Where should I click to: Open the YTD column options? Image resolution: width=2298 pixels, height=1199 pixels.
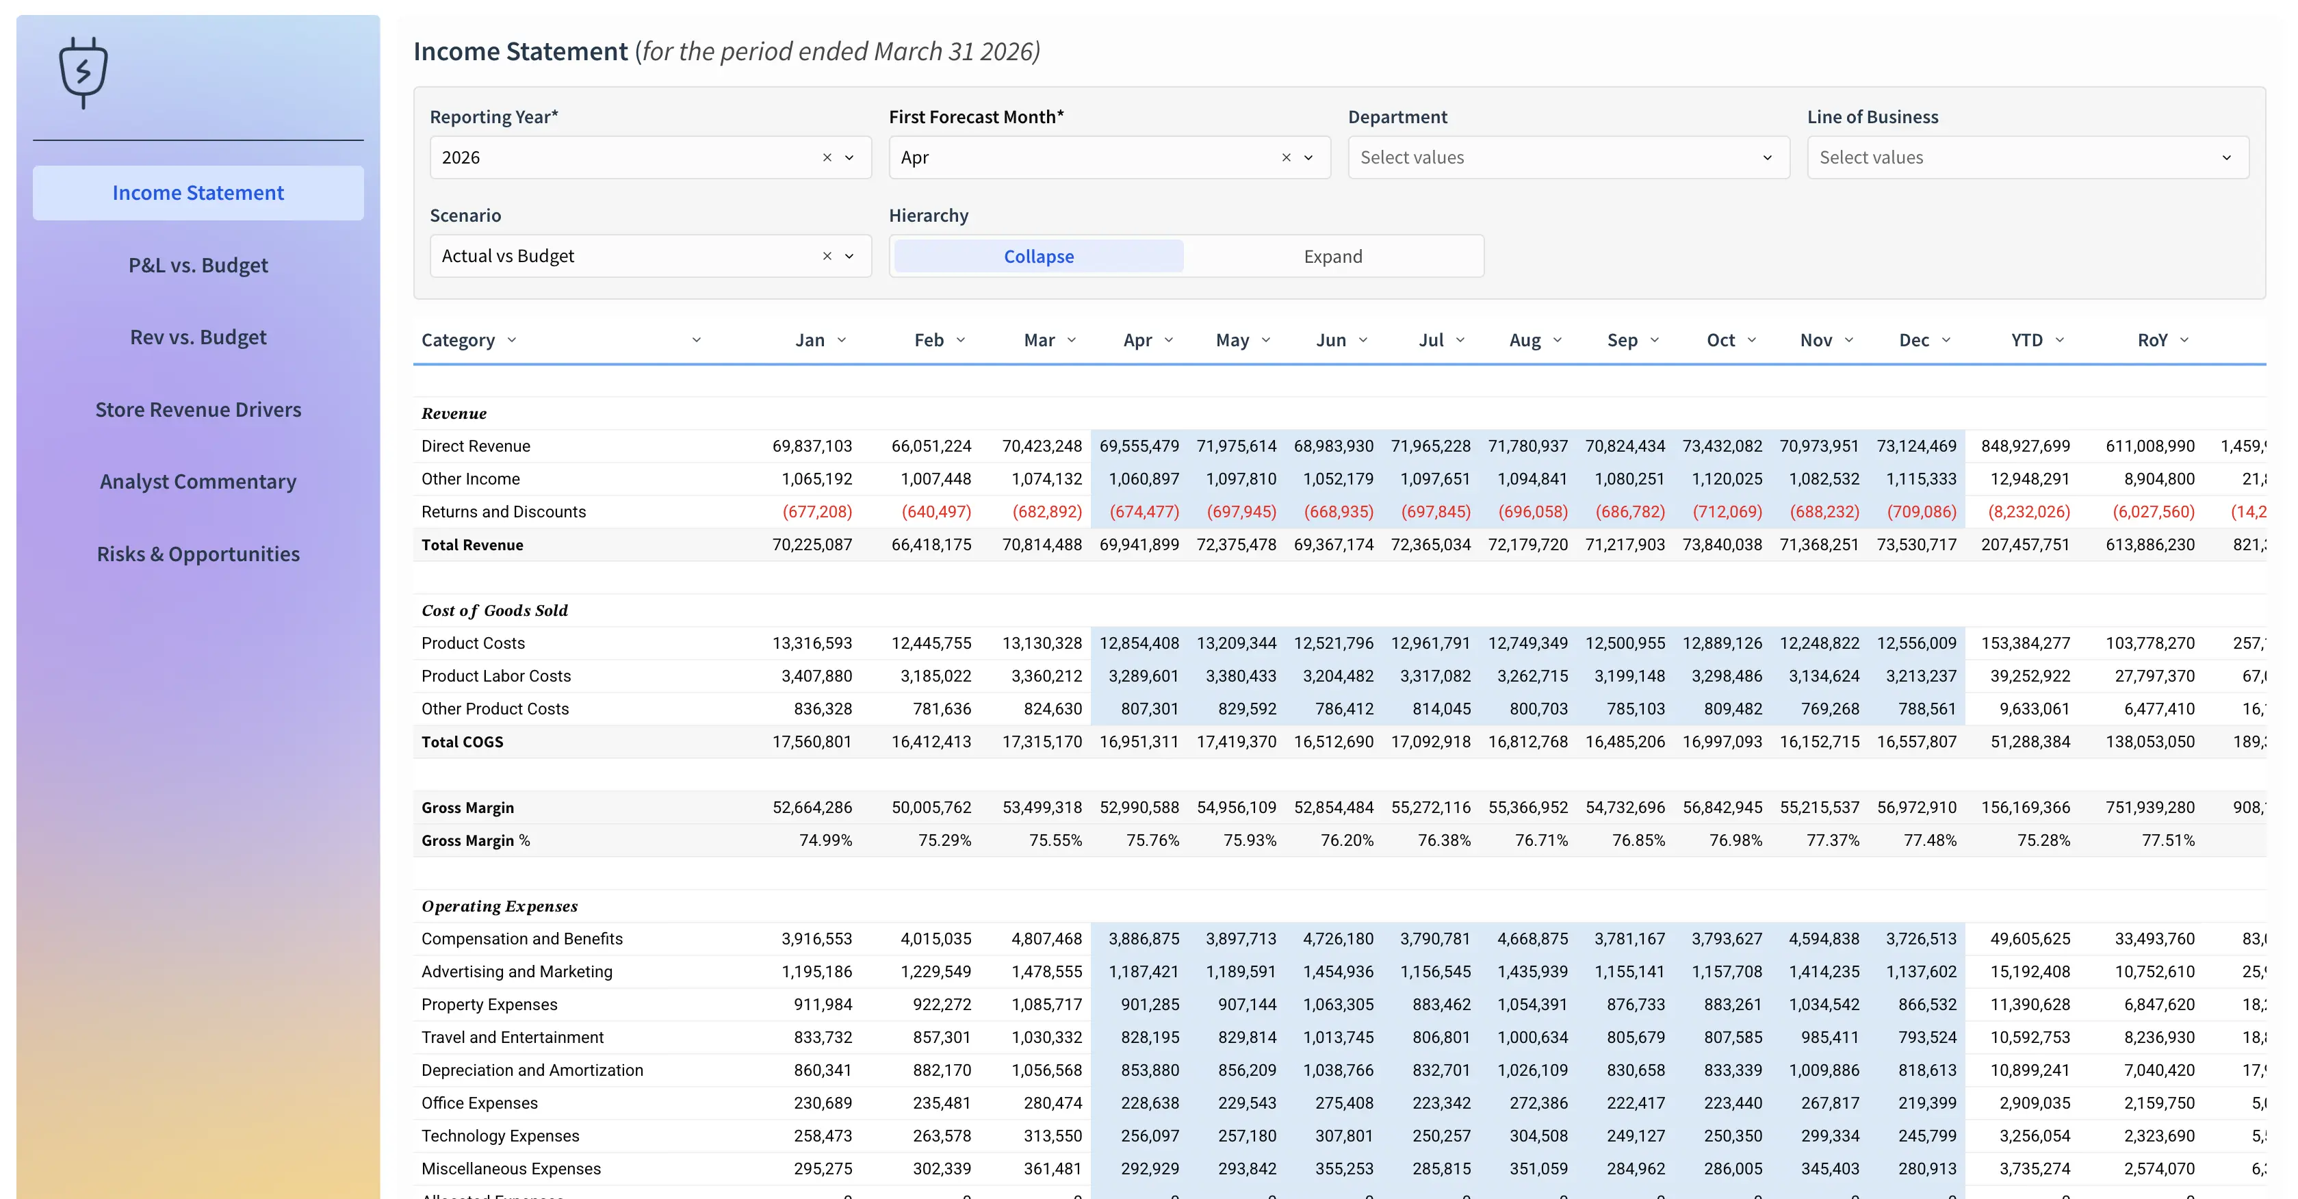(x=2059, y=340)
